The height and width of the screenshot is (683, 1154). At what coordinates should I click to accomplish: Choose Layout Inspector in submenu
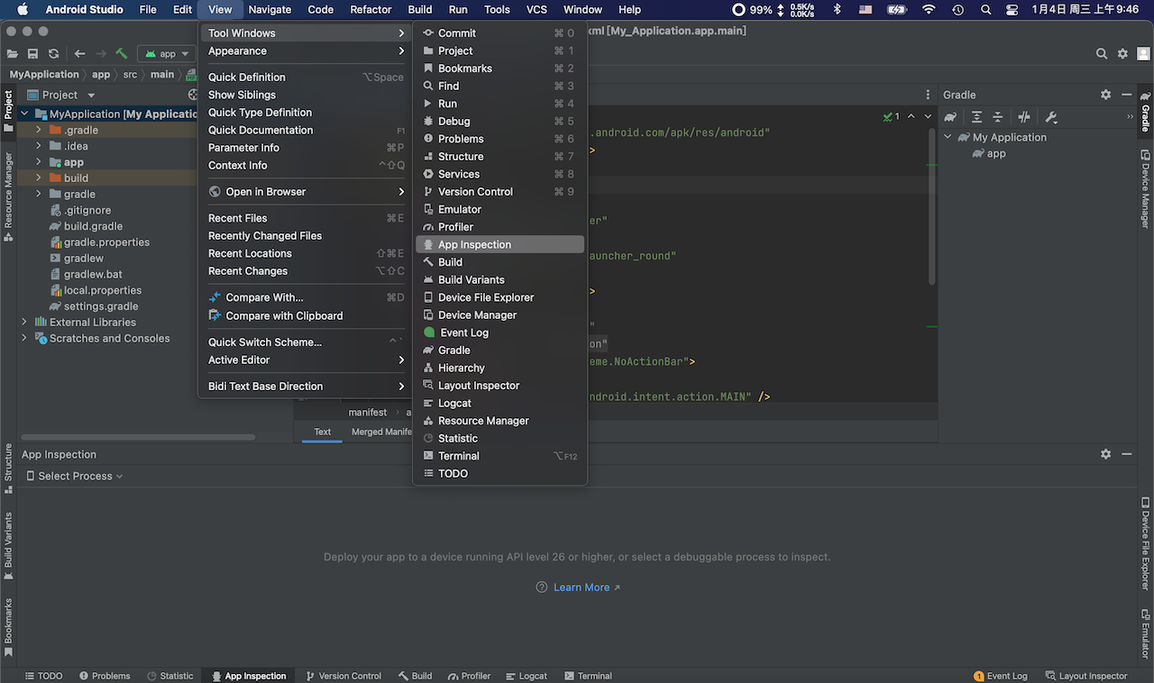click(x=500, y=386)
